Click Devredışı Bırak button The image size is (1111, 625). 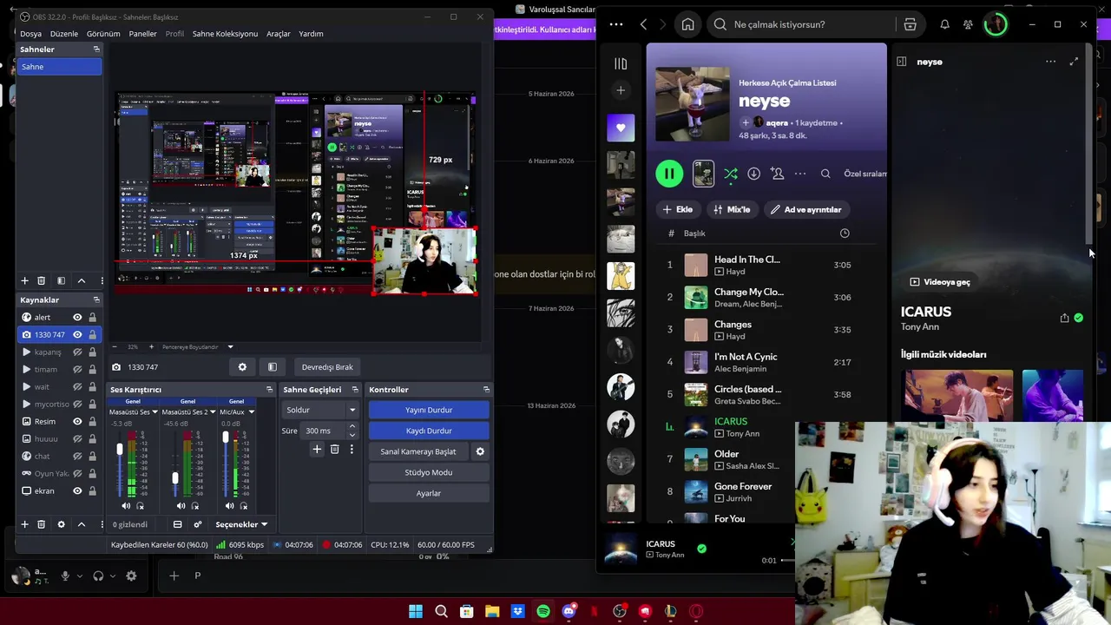tap(327, 367)
